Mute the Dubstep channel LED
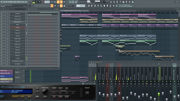The height and width of the screenshot is (101, 180). pos(2,28)
